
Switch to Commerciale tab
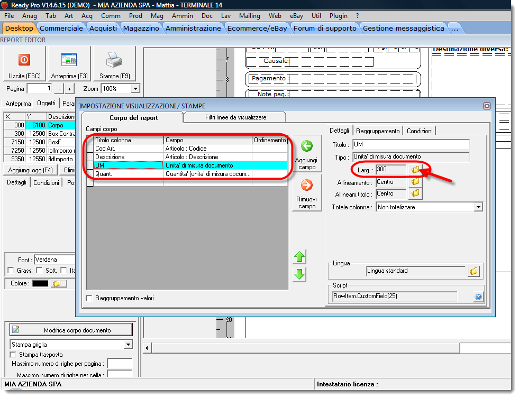pos(61,29)
